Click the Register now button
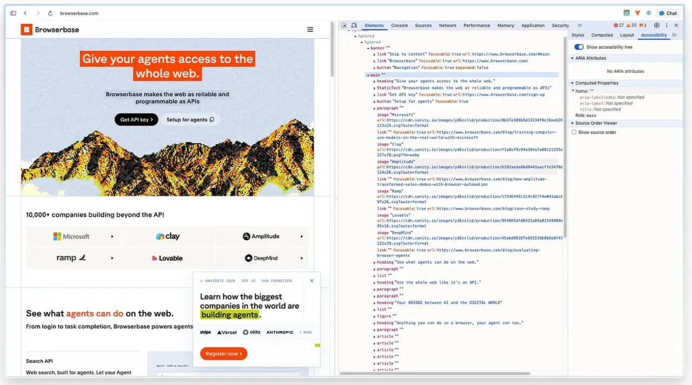Image resolution: width=692 pixels, height=385 pixels. 224,354
